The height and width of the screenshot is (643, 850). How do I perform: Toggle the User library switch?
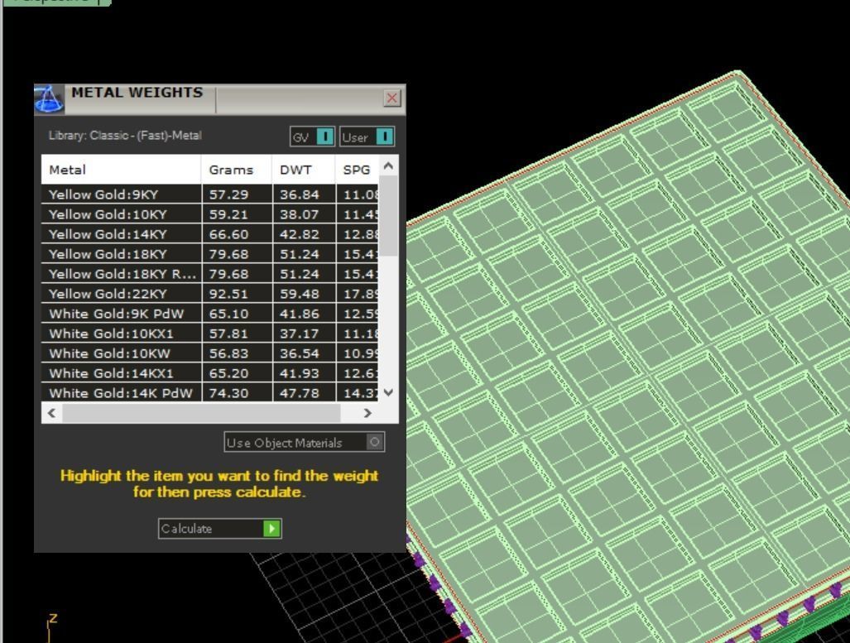[x=367, y=137]
